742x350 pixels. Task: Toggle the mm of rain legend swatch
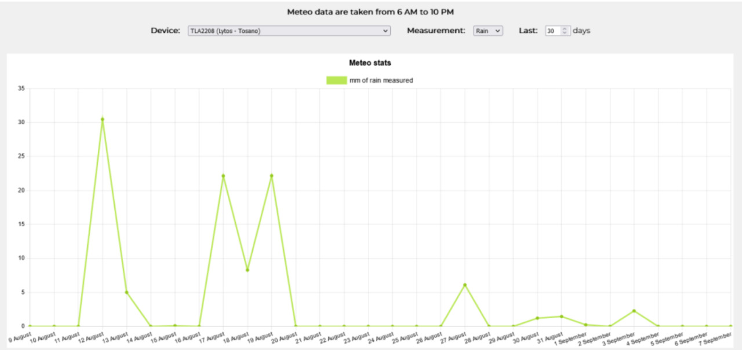tap(336, 80)
